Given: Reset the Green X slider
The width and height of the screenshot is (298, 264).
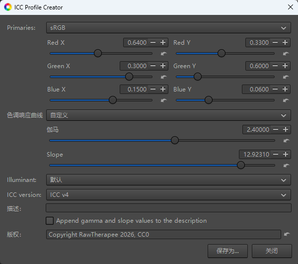Looking at the screenshot, I should pos(163,77).
